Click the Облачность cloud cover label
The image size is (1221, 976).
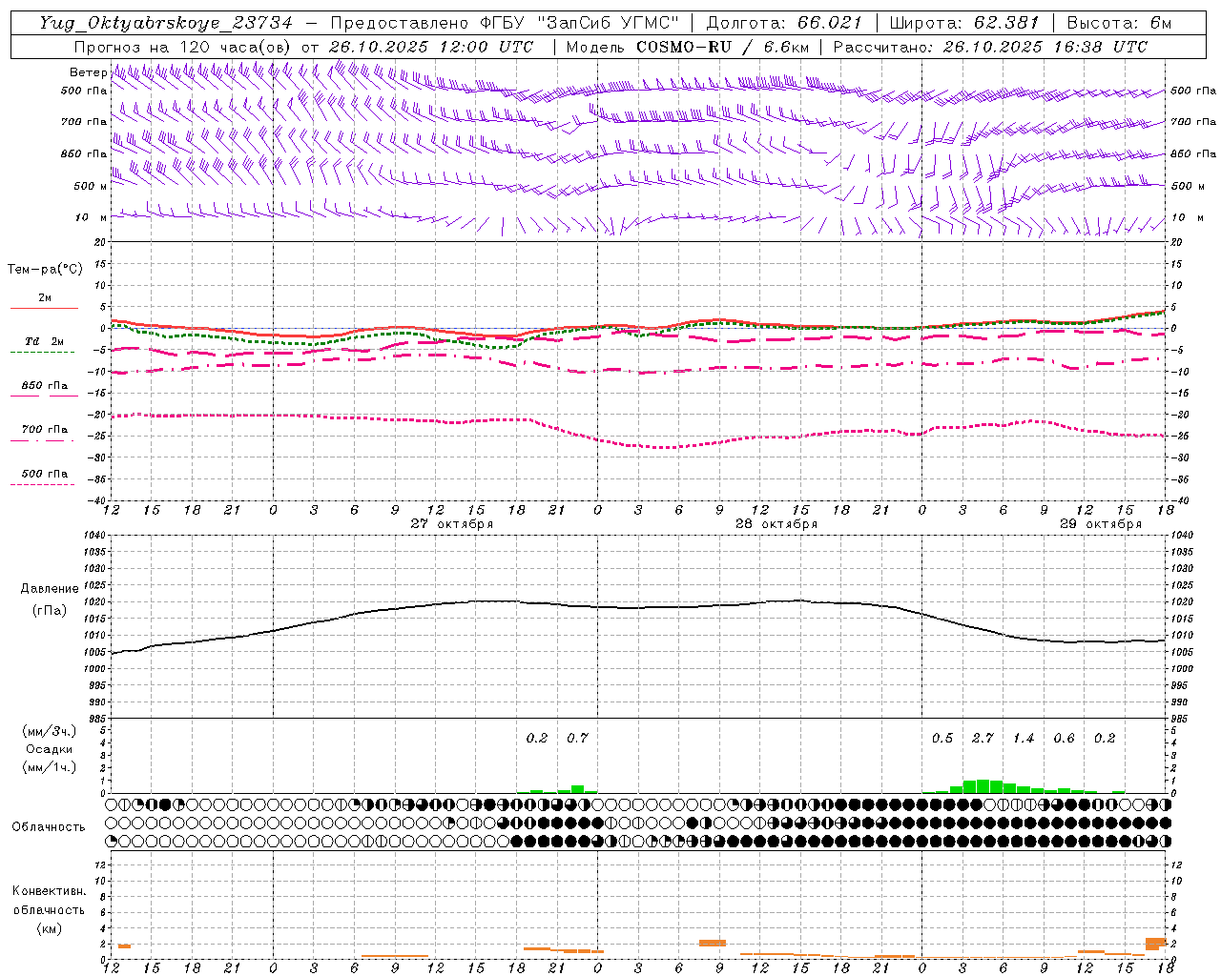49,826
